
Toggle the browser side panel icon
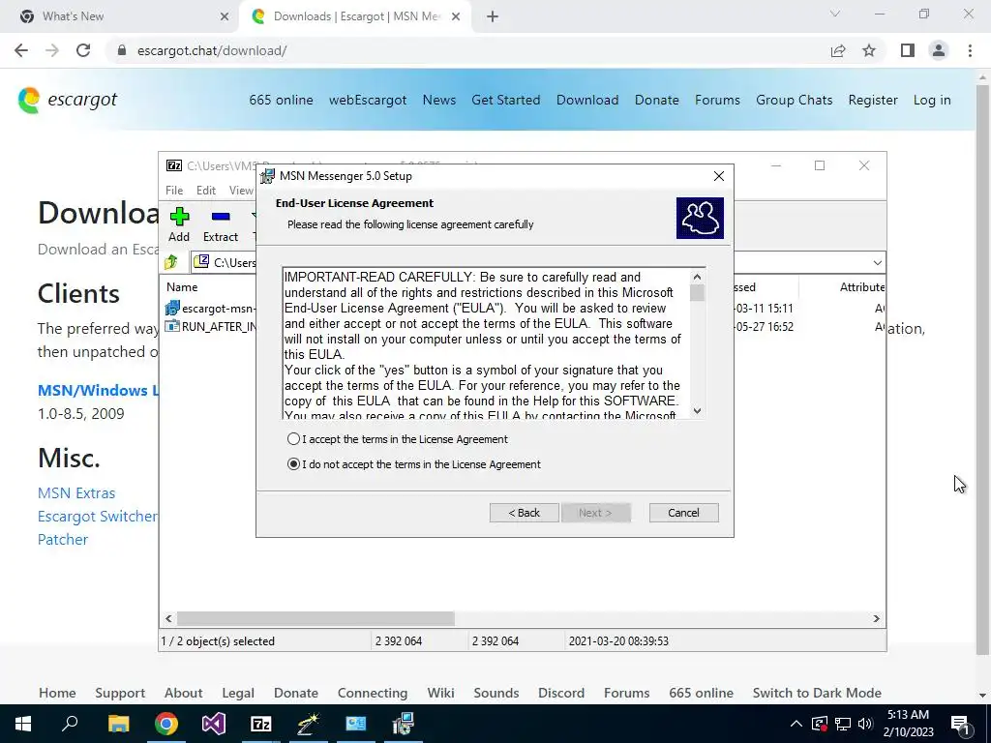click(908, 50)
